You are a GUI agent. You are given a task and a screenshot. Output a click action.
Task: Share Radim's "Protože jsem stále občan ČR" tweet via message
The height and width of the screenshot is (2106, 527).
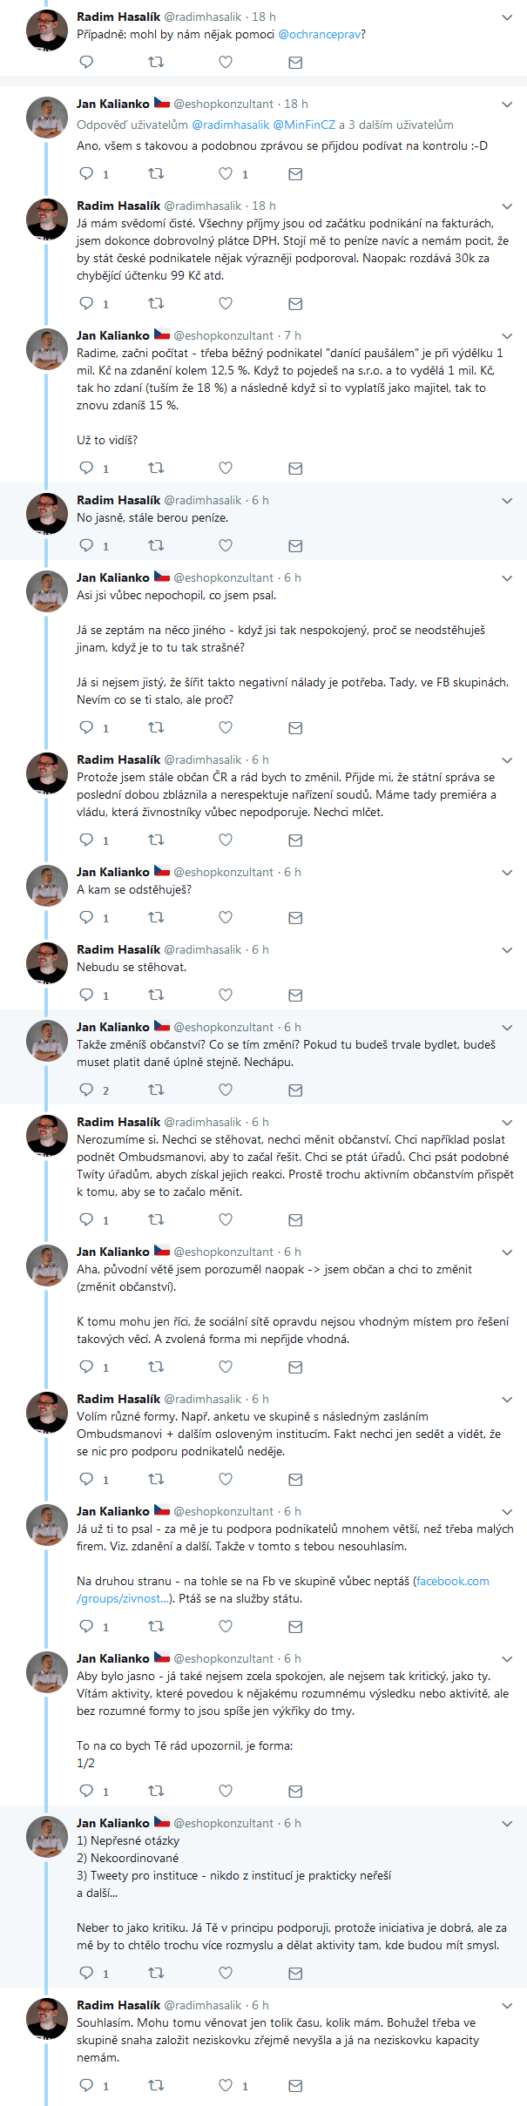pyautogui.click(x=295, y=840)
